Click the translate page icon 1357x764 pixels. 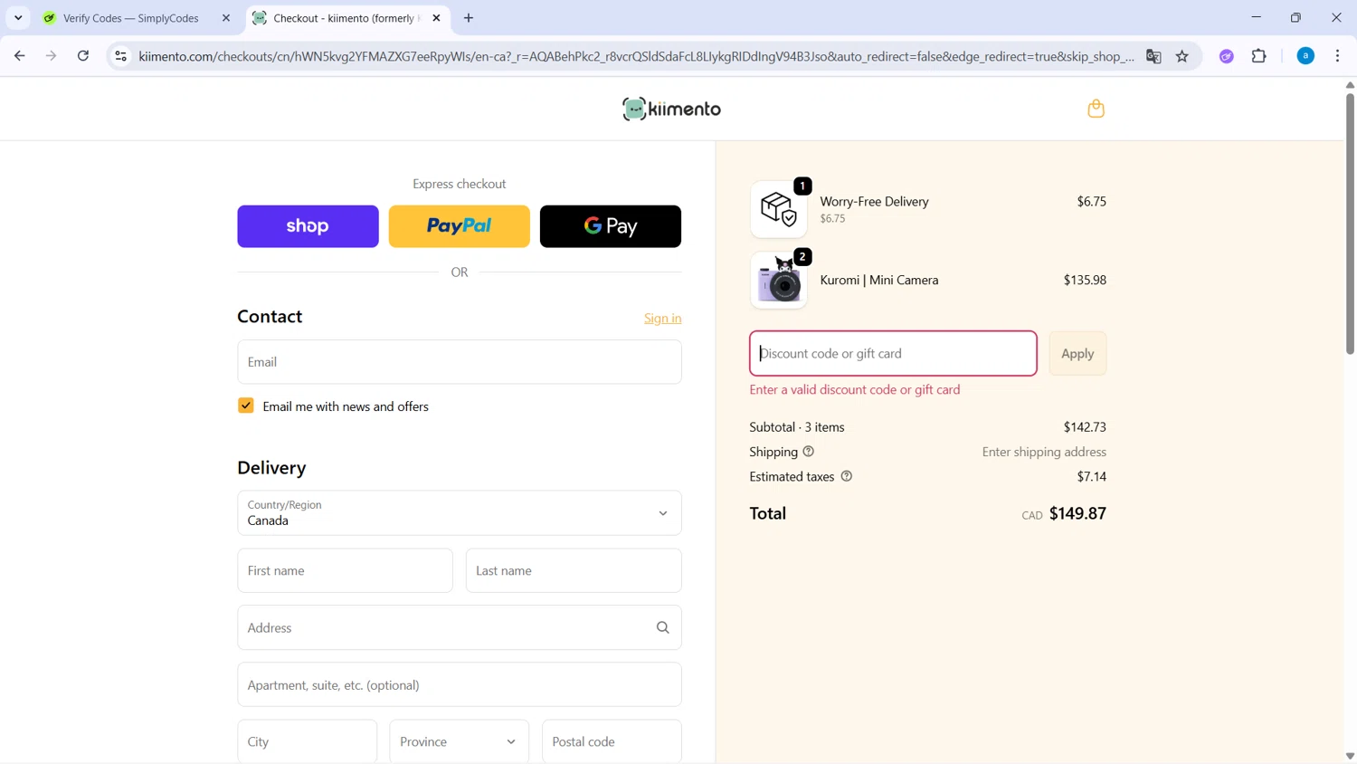[x=1153, y=56]
